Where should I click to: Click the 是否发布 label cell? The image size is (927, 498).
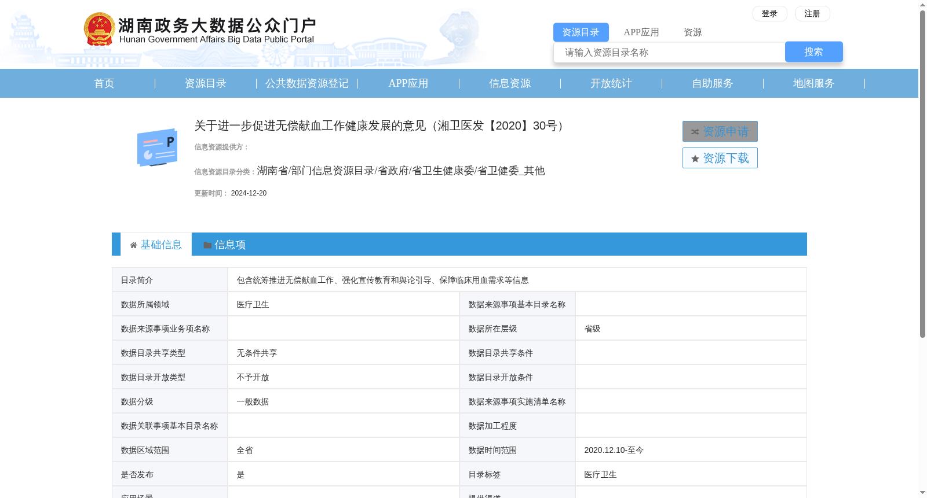[170, 474]
